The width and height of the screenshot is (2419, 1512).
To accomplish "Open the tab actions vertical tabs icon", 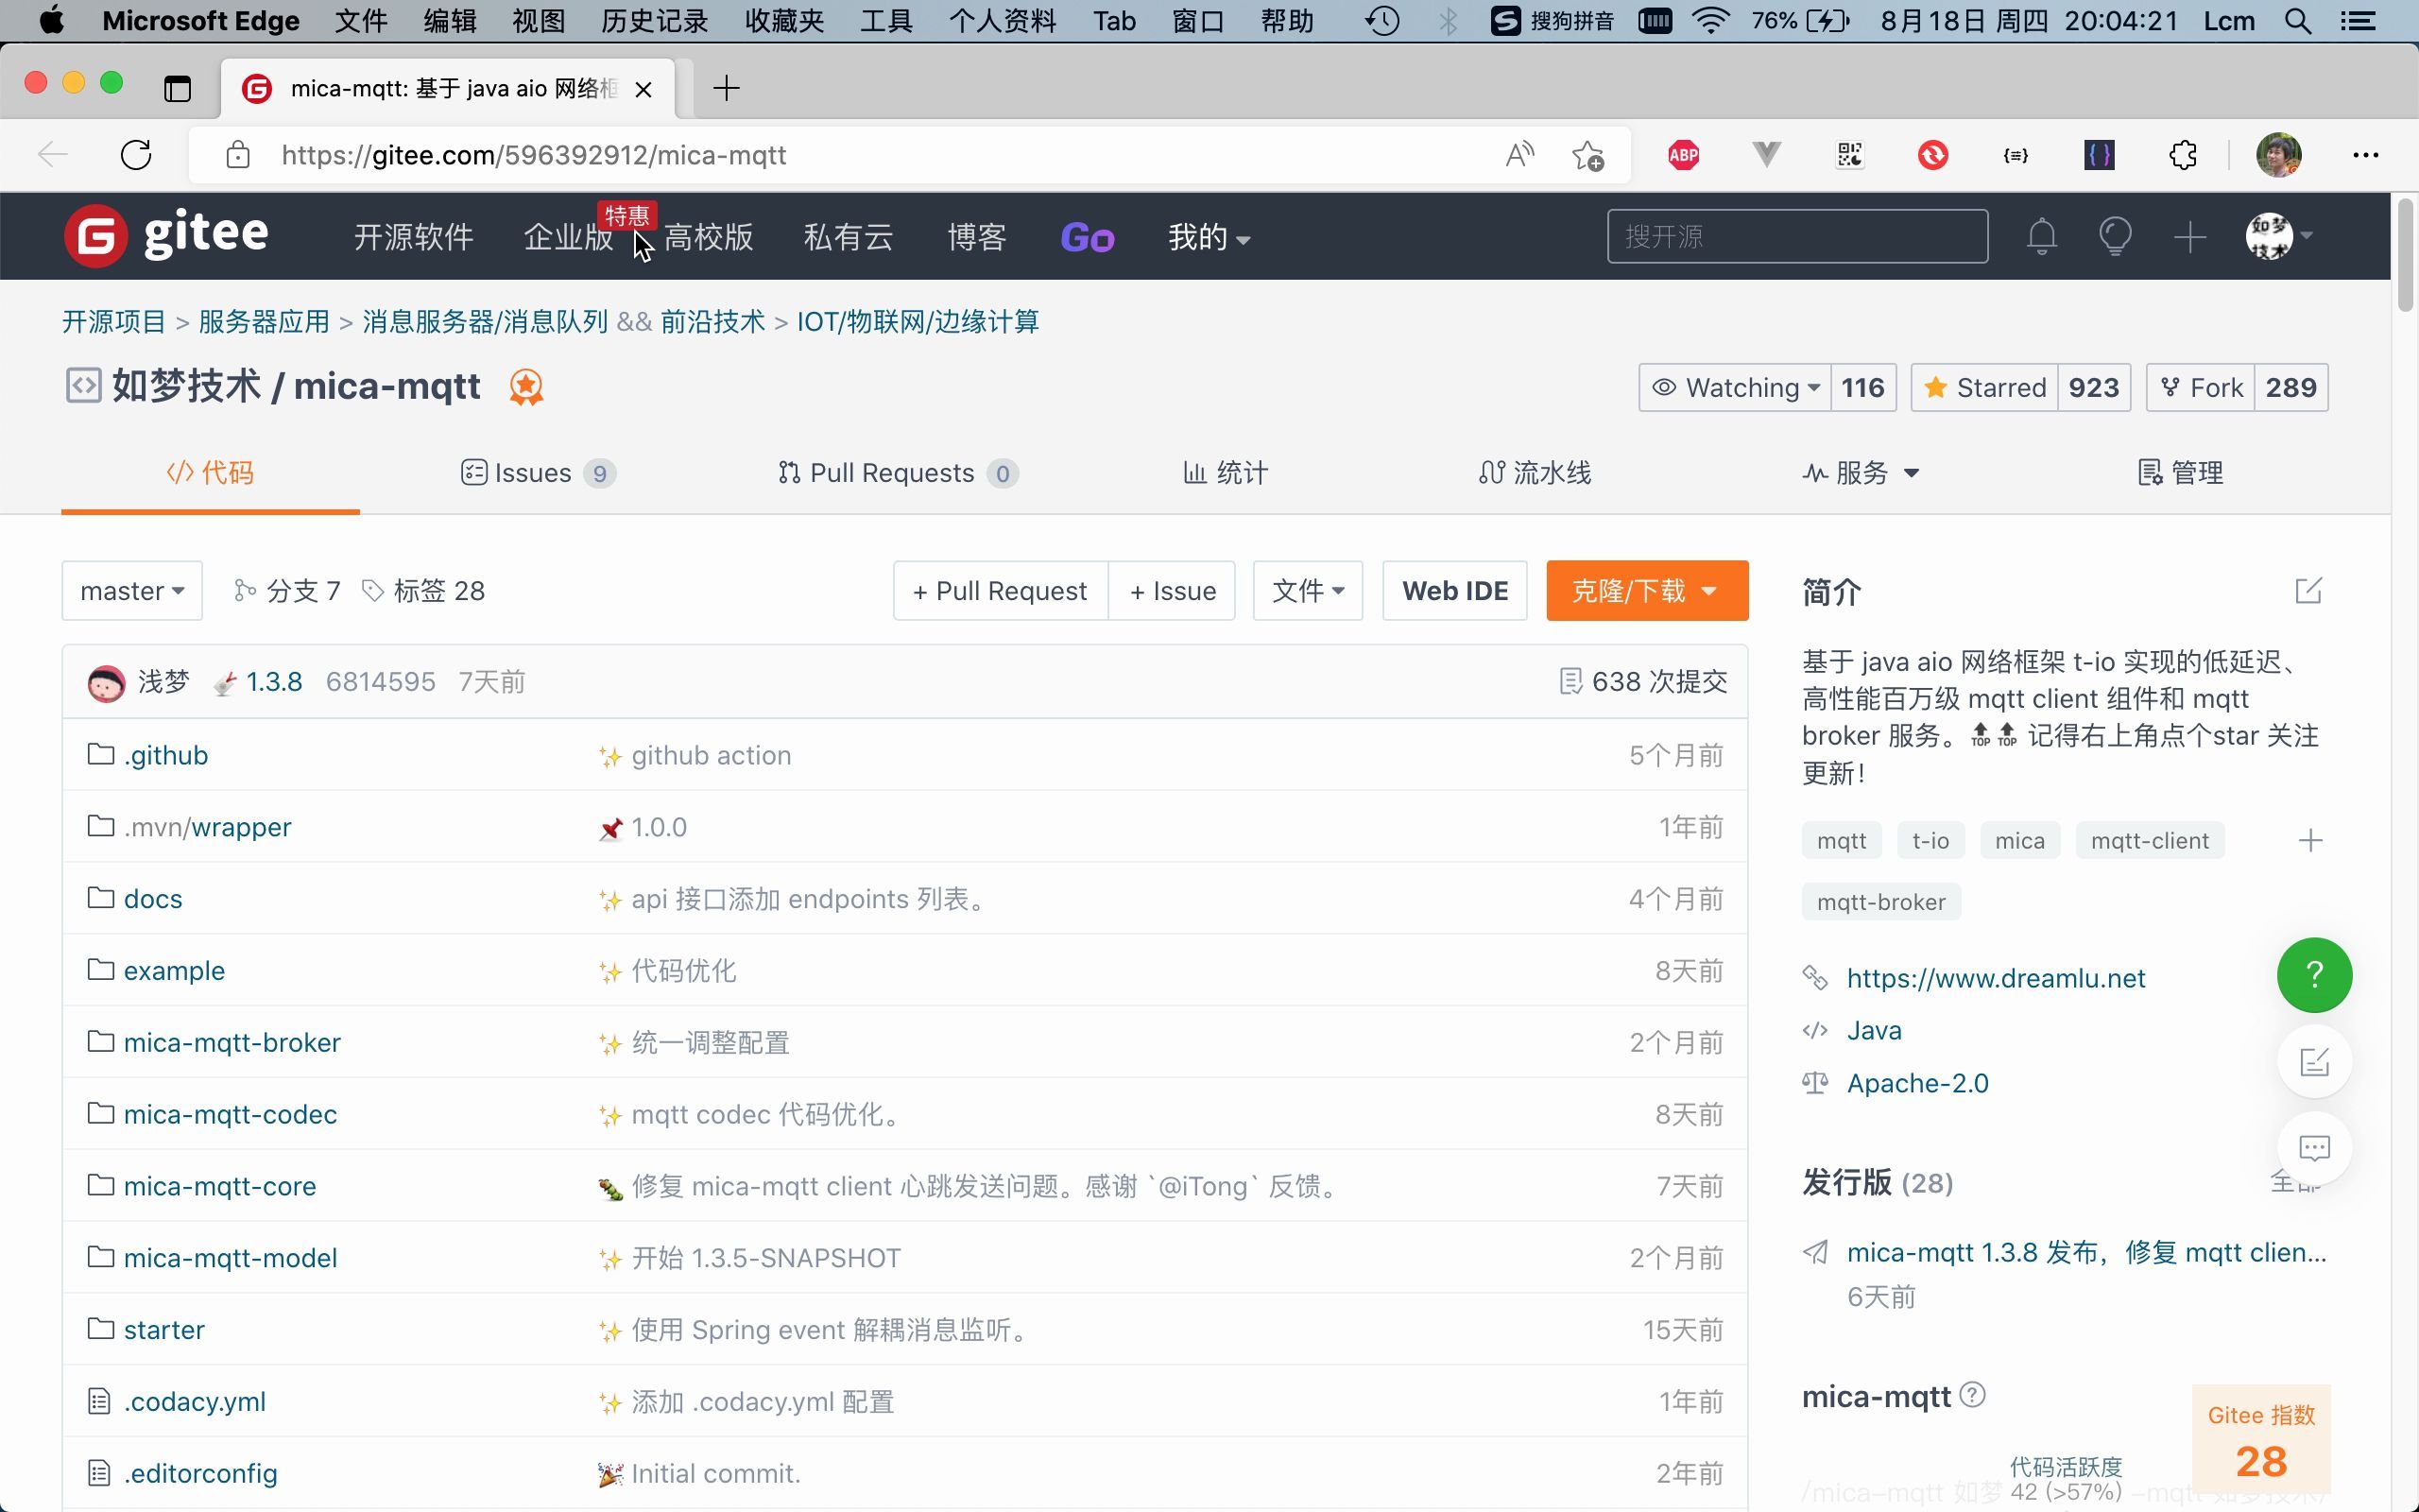I will [x=177, y=89].
